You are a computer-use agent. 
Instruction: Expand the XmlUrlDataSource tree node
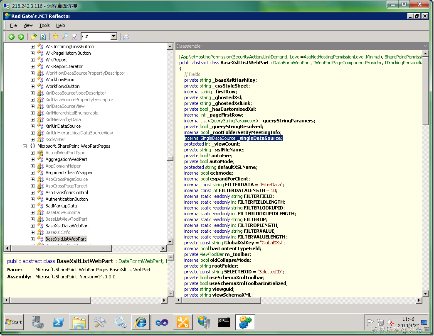tap(33, 126)
